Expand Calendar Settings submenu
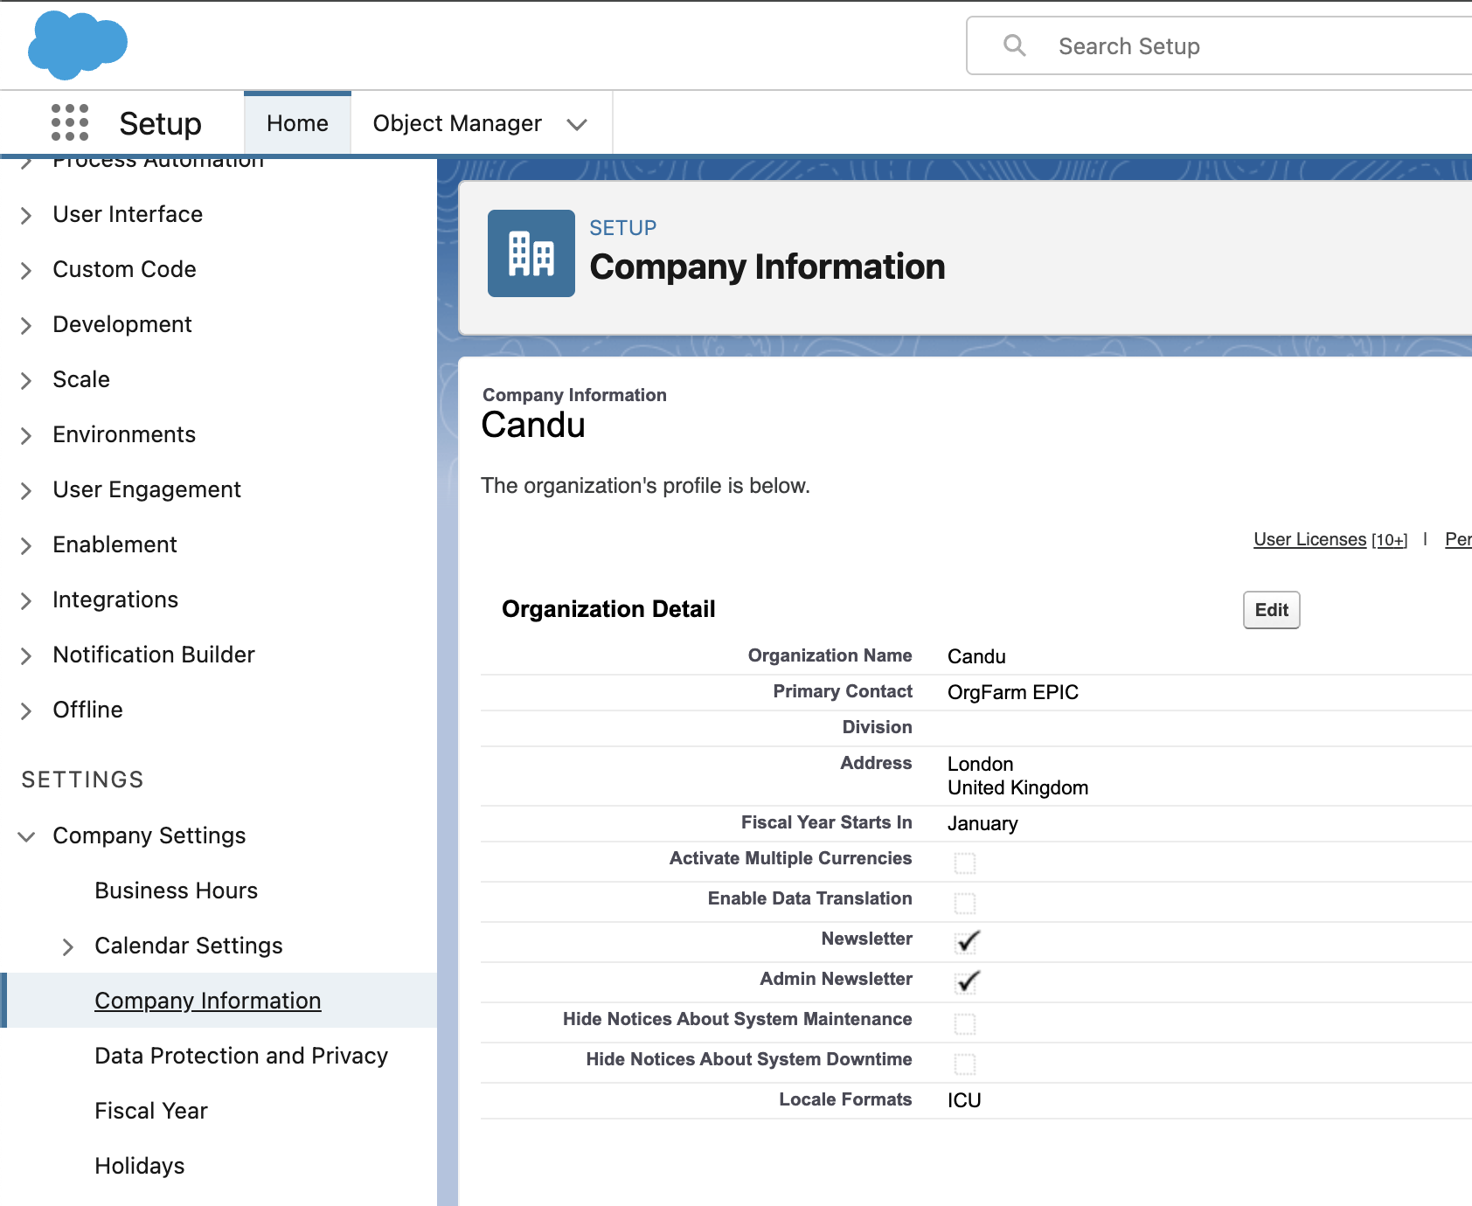This screenshot has width=1472, height=1206. pos(68,946)
